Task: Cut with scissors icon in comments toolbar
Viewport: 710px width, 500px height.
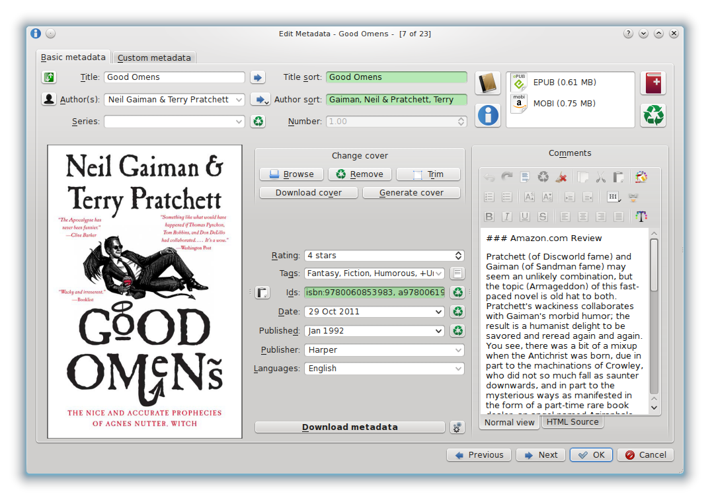Action: pos(600,178)
